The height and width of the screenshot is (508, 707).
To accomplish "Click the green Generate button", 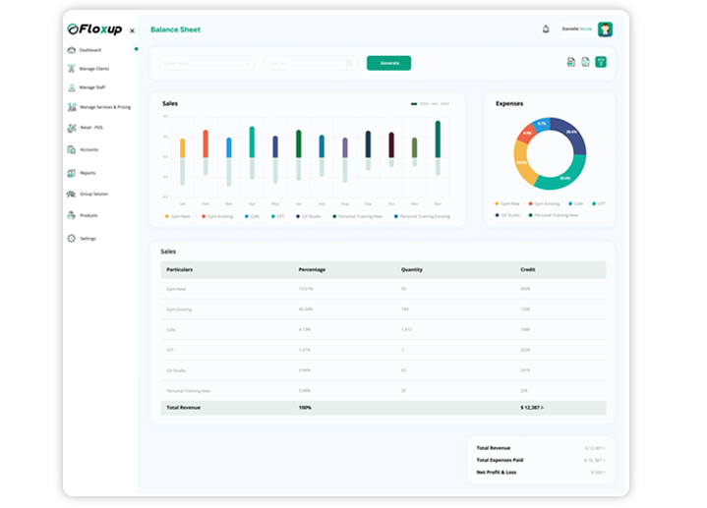I will [388, 63].
